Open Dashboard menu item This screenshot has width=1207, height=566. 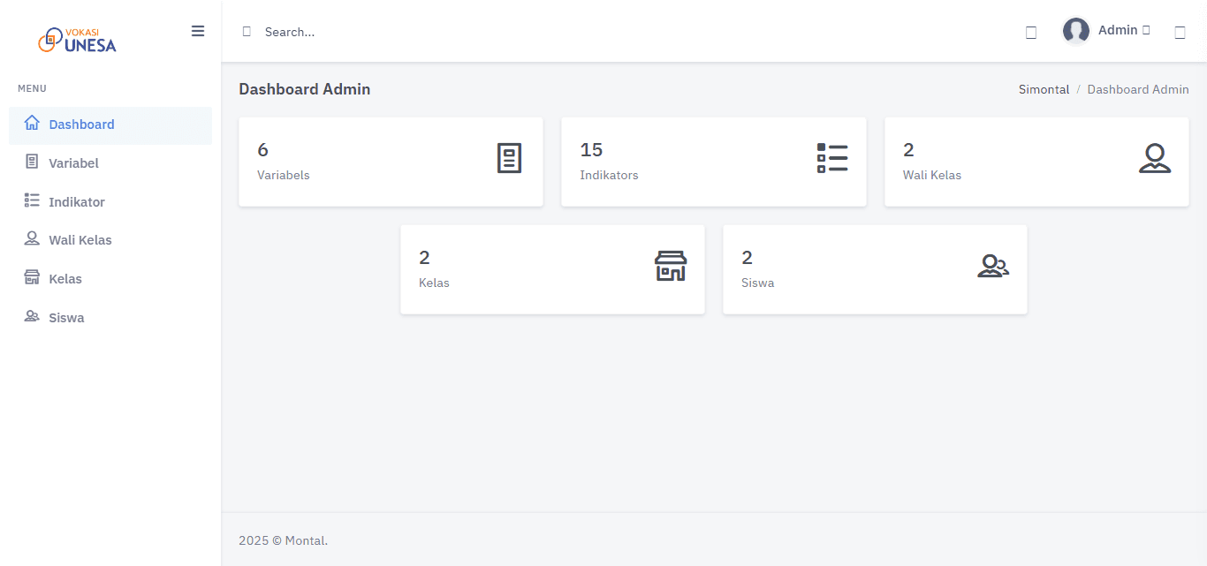110,125
